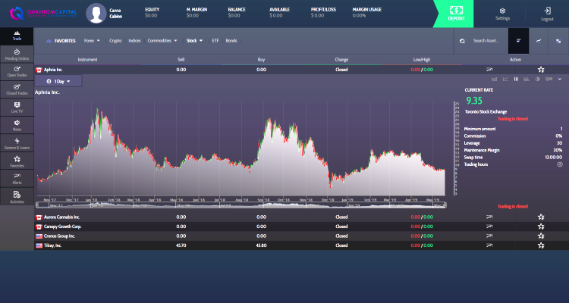Open the user profile avatar

pos(96,14)
